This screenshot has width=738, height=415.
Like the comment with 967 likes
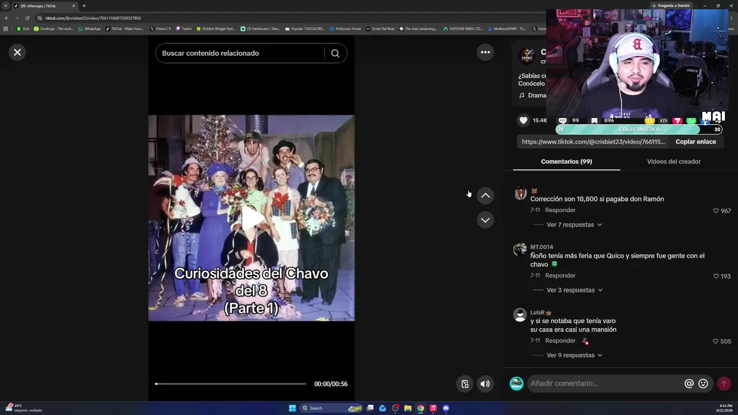coord(716,211)
